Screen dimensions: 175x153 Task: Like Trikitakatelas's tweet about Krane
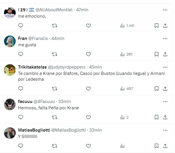click(x=88, y=89)
